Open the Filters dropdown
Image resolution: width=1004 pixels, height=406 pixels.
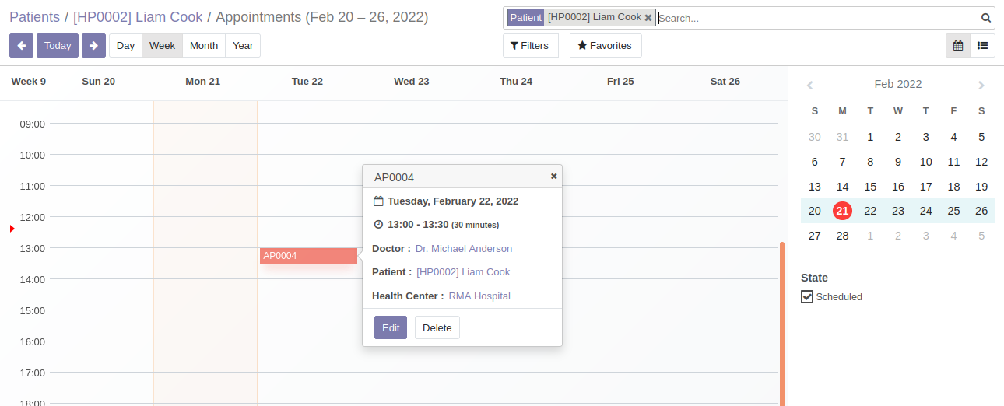coord(531,46)
